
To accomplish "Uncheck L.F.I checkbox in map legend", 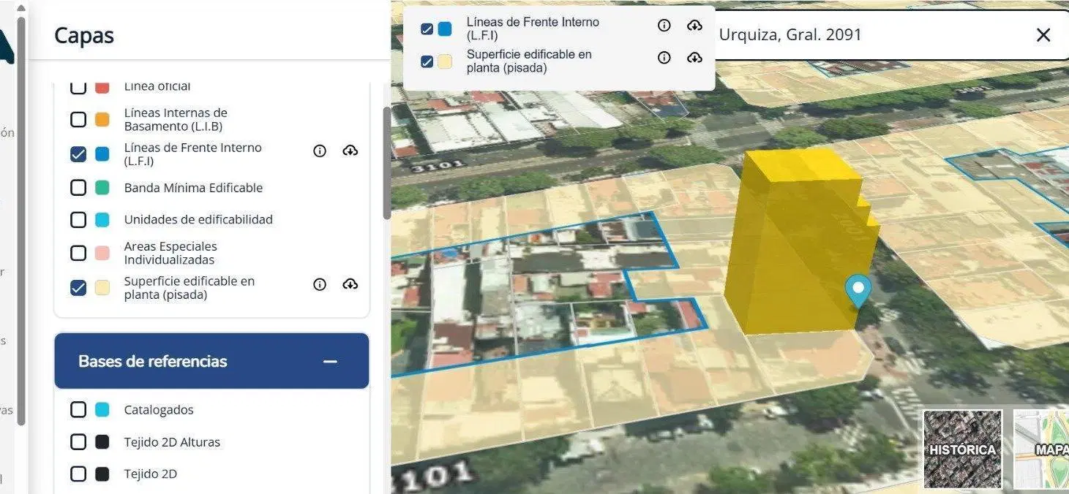I will 427,29.
